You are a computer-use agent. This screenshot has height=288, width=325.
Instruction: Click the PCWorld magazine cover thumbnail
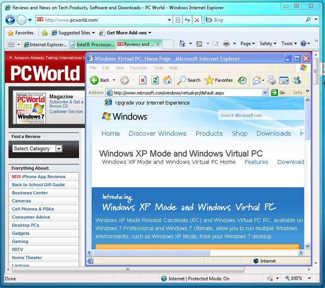point(31,108)
